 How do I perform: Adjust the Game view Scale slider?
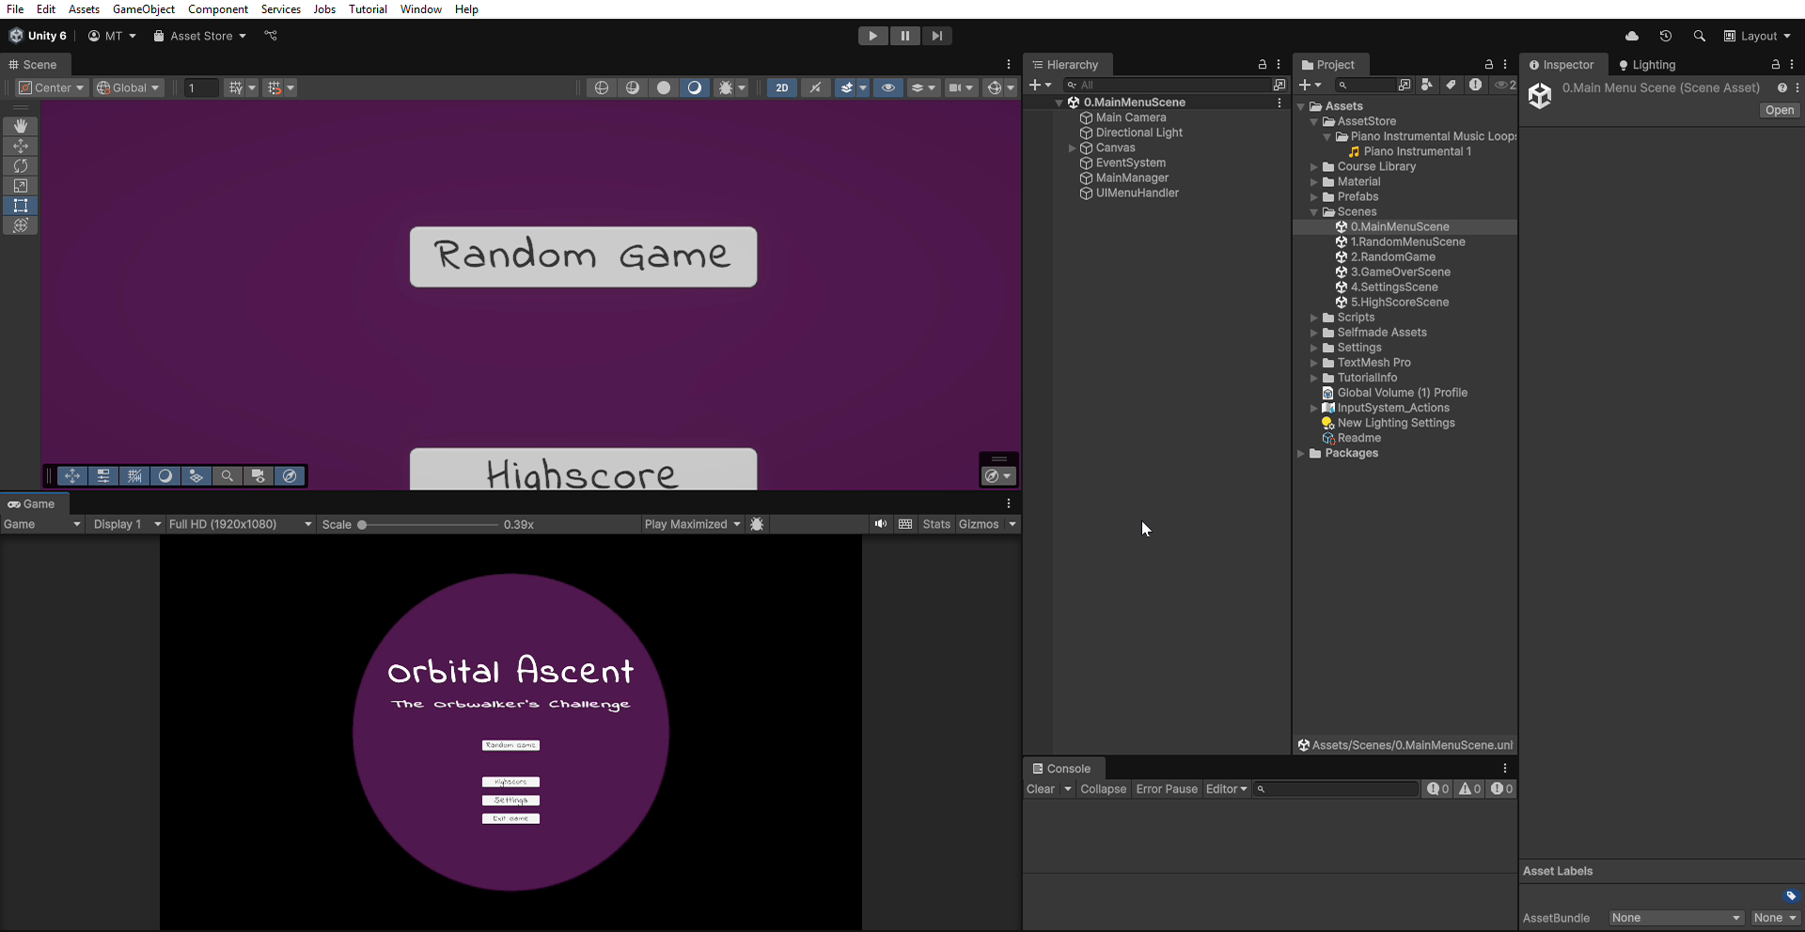tap(362, 525)
